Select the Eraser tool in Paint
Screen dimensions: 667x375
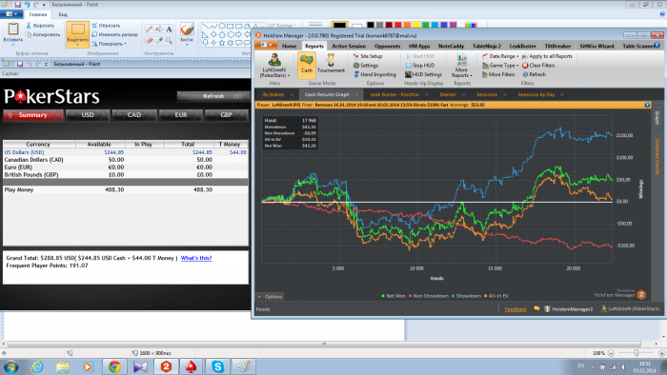tap(149, 40)
